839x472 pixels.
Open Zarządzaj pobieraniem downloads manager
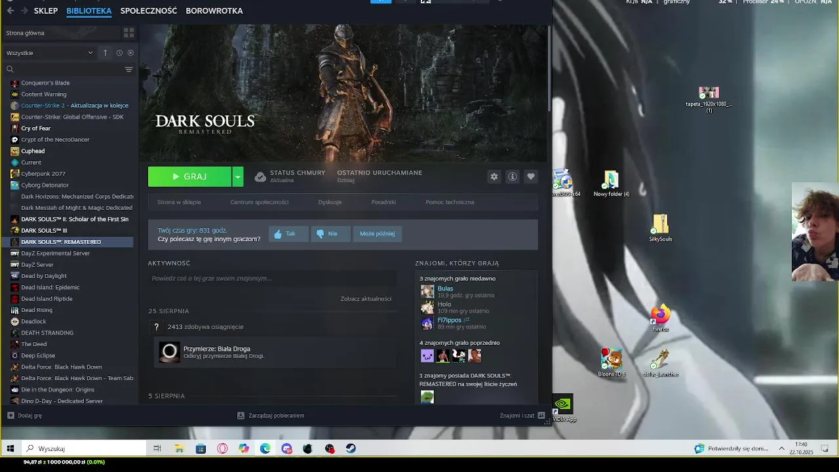click(271, 416)
